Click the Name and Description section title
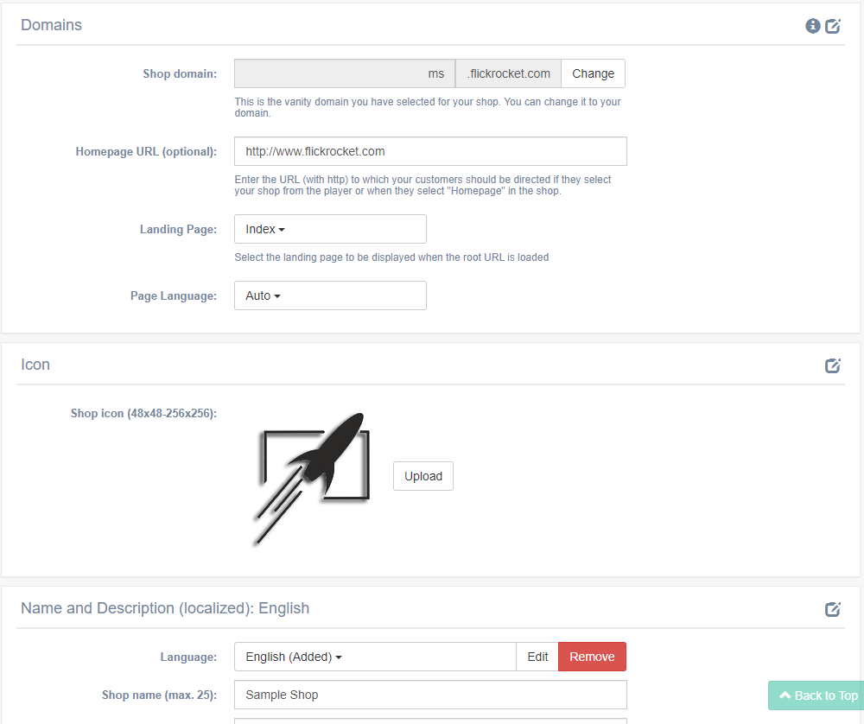The image size is (864, 724). pos(164,608)
